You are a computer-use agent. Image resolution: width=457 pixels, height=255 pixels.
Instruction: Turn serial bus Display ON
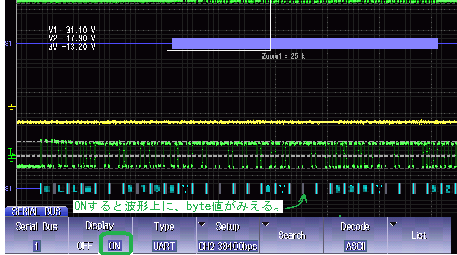click(x=115, y=246)
